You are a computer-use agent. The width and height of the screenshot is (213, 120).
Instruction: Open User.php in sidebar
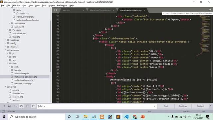[x=16, y=37]
